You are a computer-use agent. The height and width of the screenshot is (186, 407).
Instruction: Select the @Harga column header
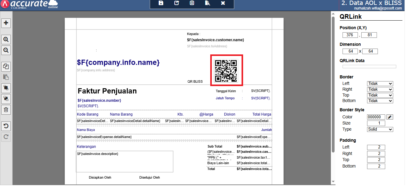206,114
